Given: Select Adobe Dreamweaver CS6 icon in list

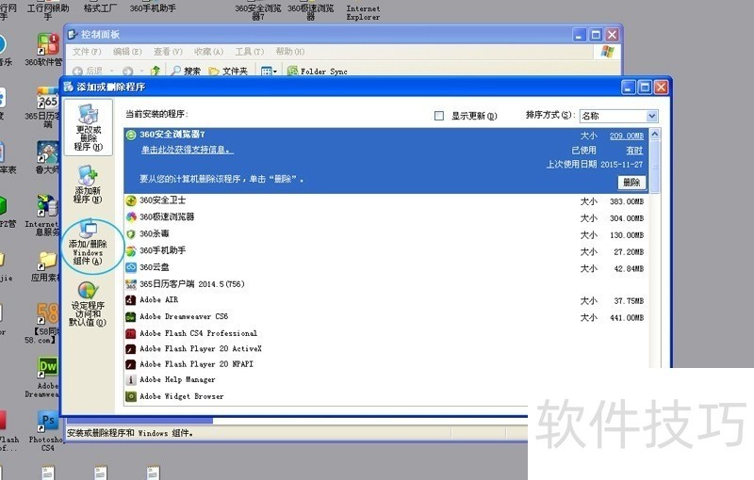Looking at the screenshot, I should pos(131,317).
